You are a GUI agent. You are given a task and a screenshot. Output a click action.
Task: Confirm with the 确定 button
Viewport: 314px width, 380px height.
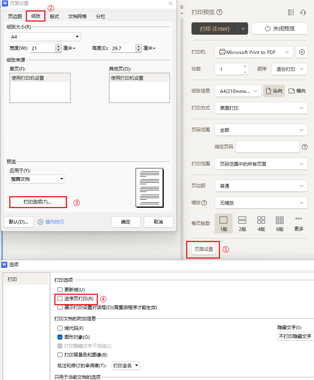[x=126, y=222]
